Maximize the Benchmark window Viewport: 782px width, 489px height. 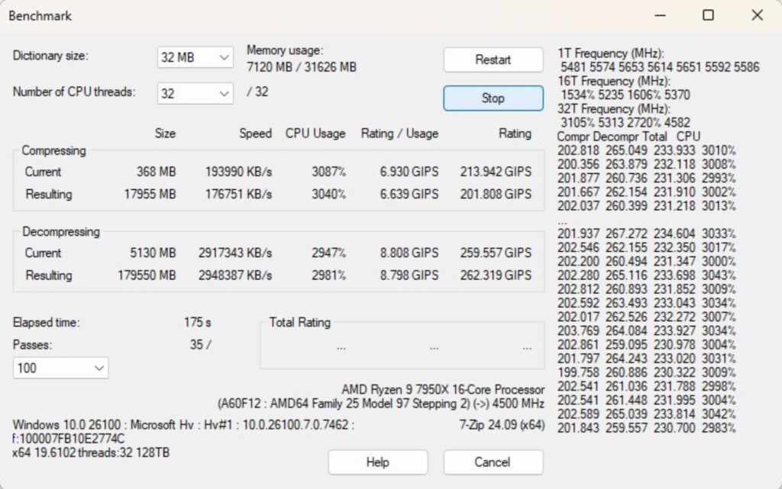pyautogui.click(x=708, y=15)
